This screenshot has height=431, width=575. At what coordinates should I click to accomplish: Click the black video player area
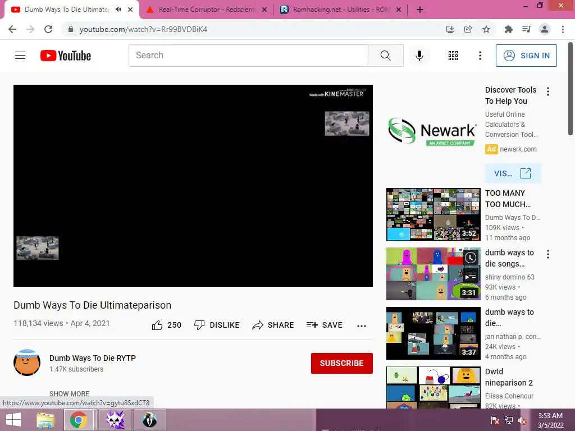pyautogui.click(x=193, y=186)
